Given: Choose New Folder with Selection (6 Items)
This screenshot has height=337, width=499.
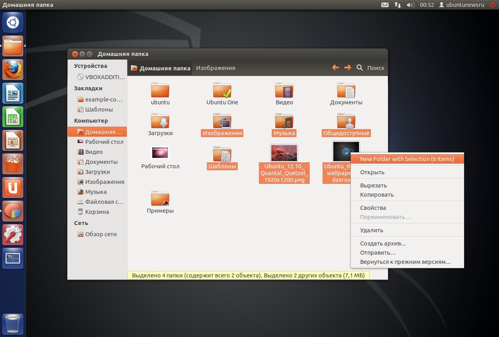Looking at the screenshot, I should pyautogui.click(x=407, y=159).
